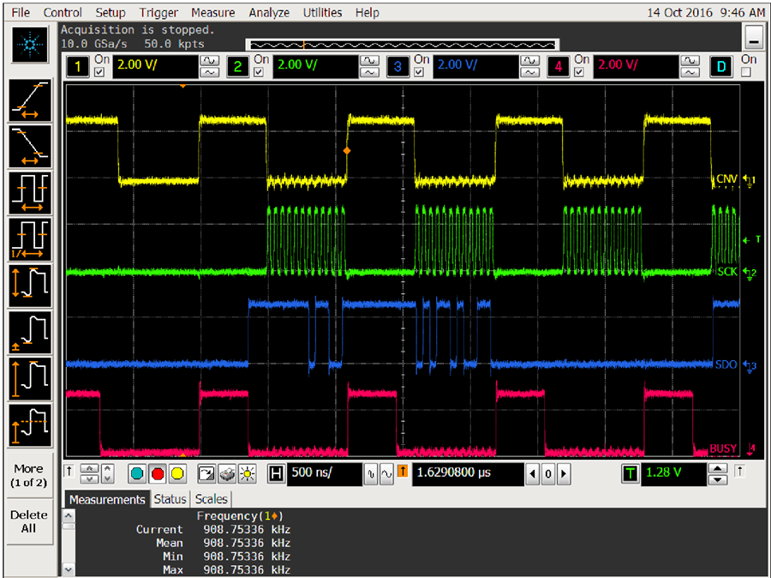This screenshot has width=771, height=578.
Task: Open channel 4 setup button
Action: pyautogui.click(x=558, y=67)
